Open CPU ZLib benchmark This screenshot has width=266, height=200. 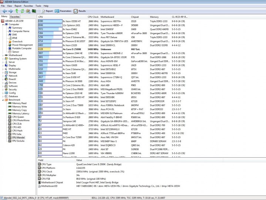[17, 124]
